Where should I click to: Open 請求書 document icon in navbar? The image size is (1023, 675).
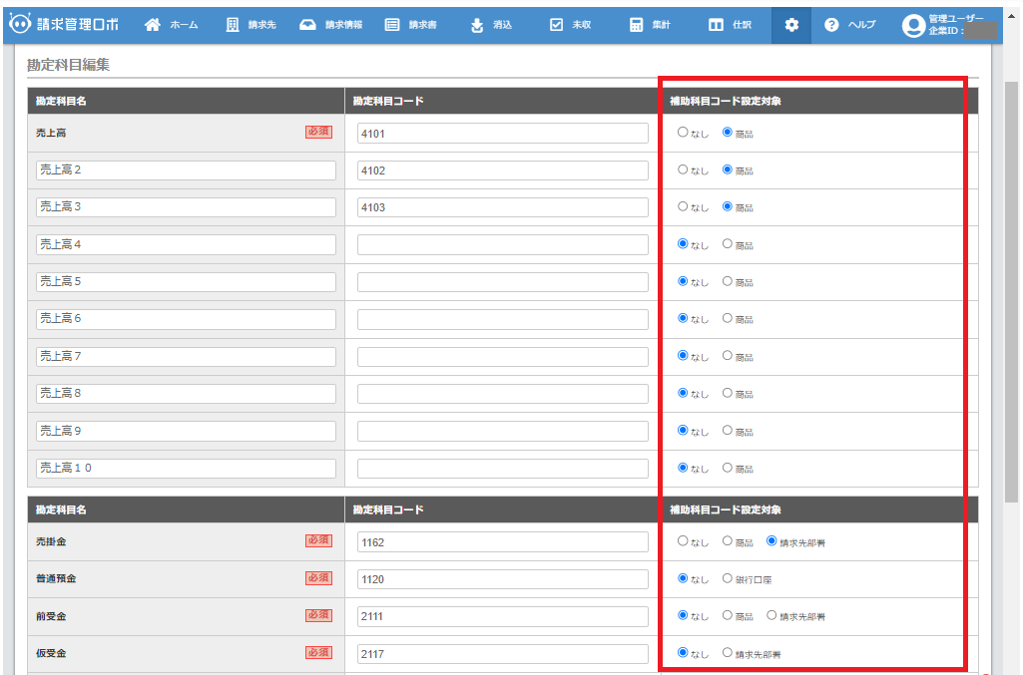pyautogui.click(x=392, y=25)
